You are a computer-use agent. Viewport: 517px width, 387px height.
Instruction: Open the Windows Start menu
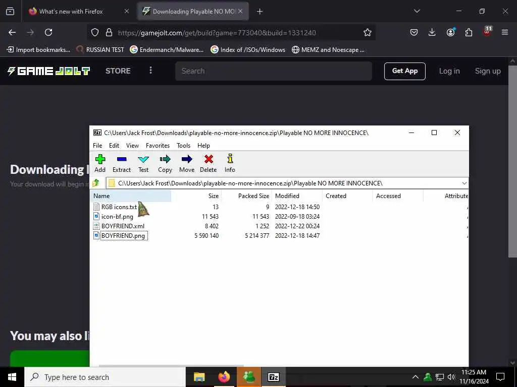point(12,377)
